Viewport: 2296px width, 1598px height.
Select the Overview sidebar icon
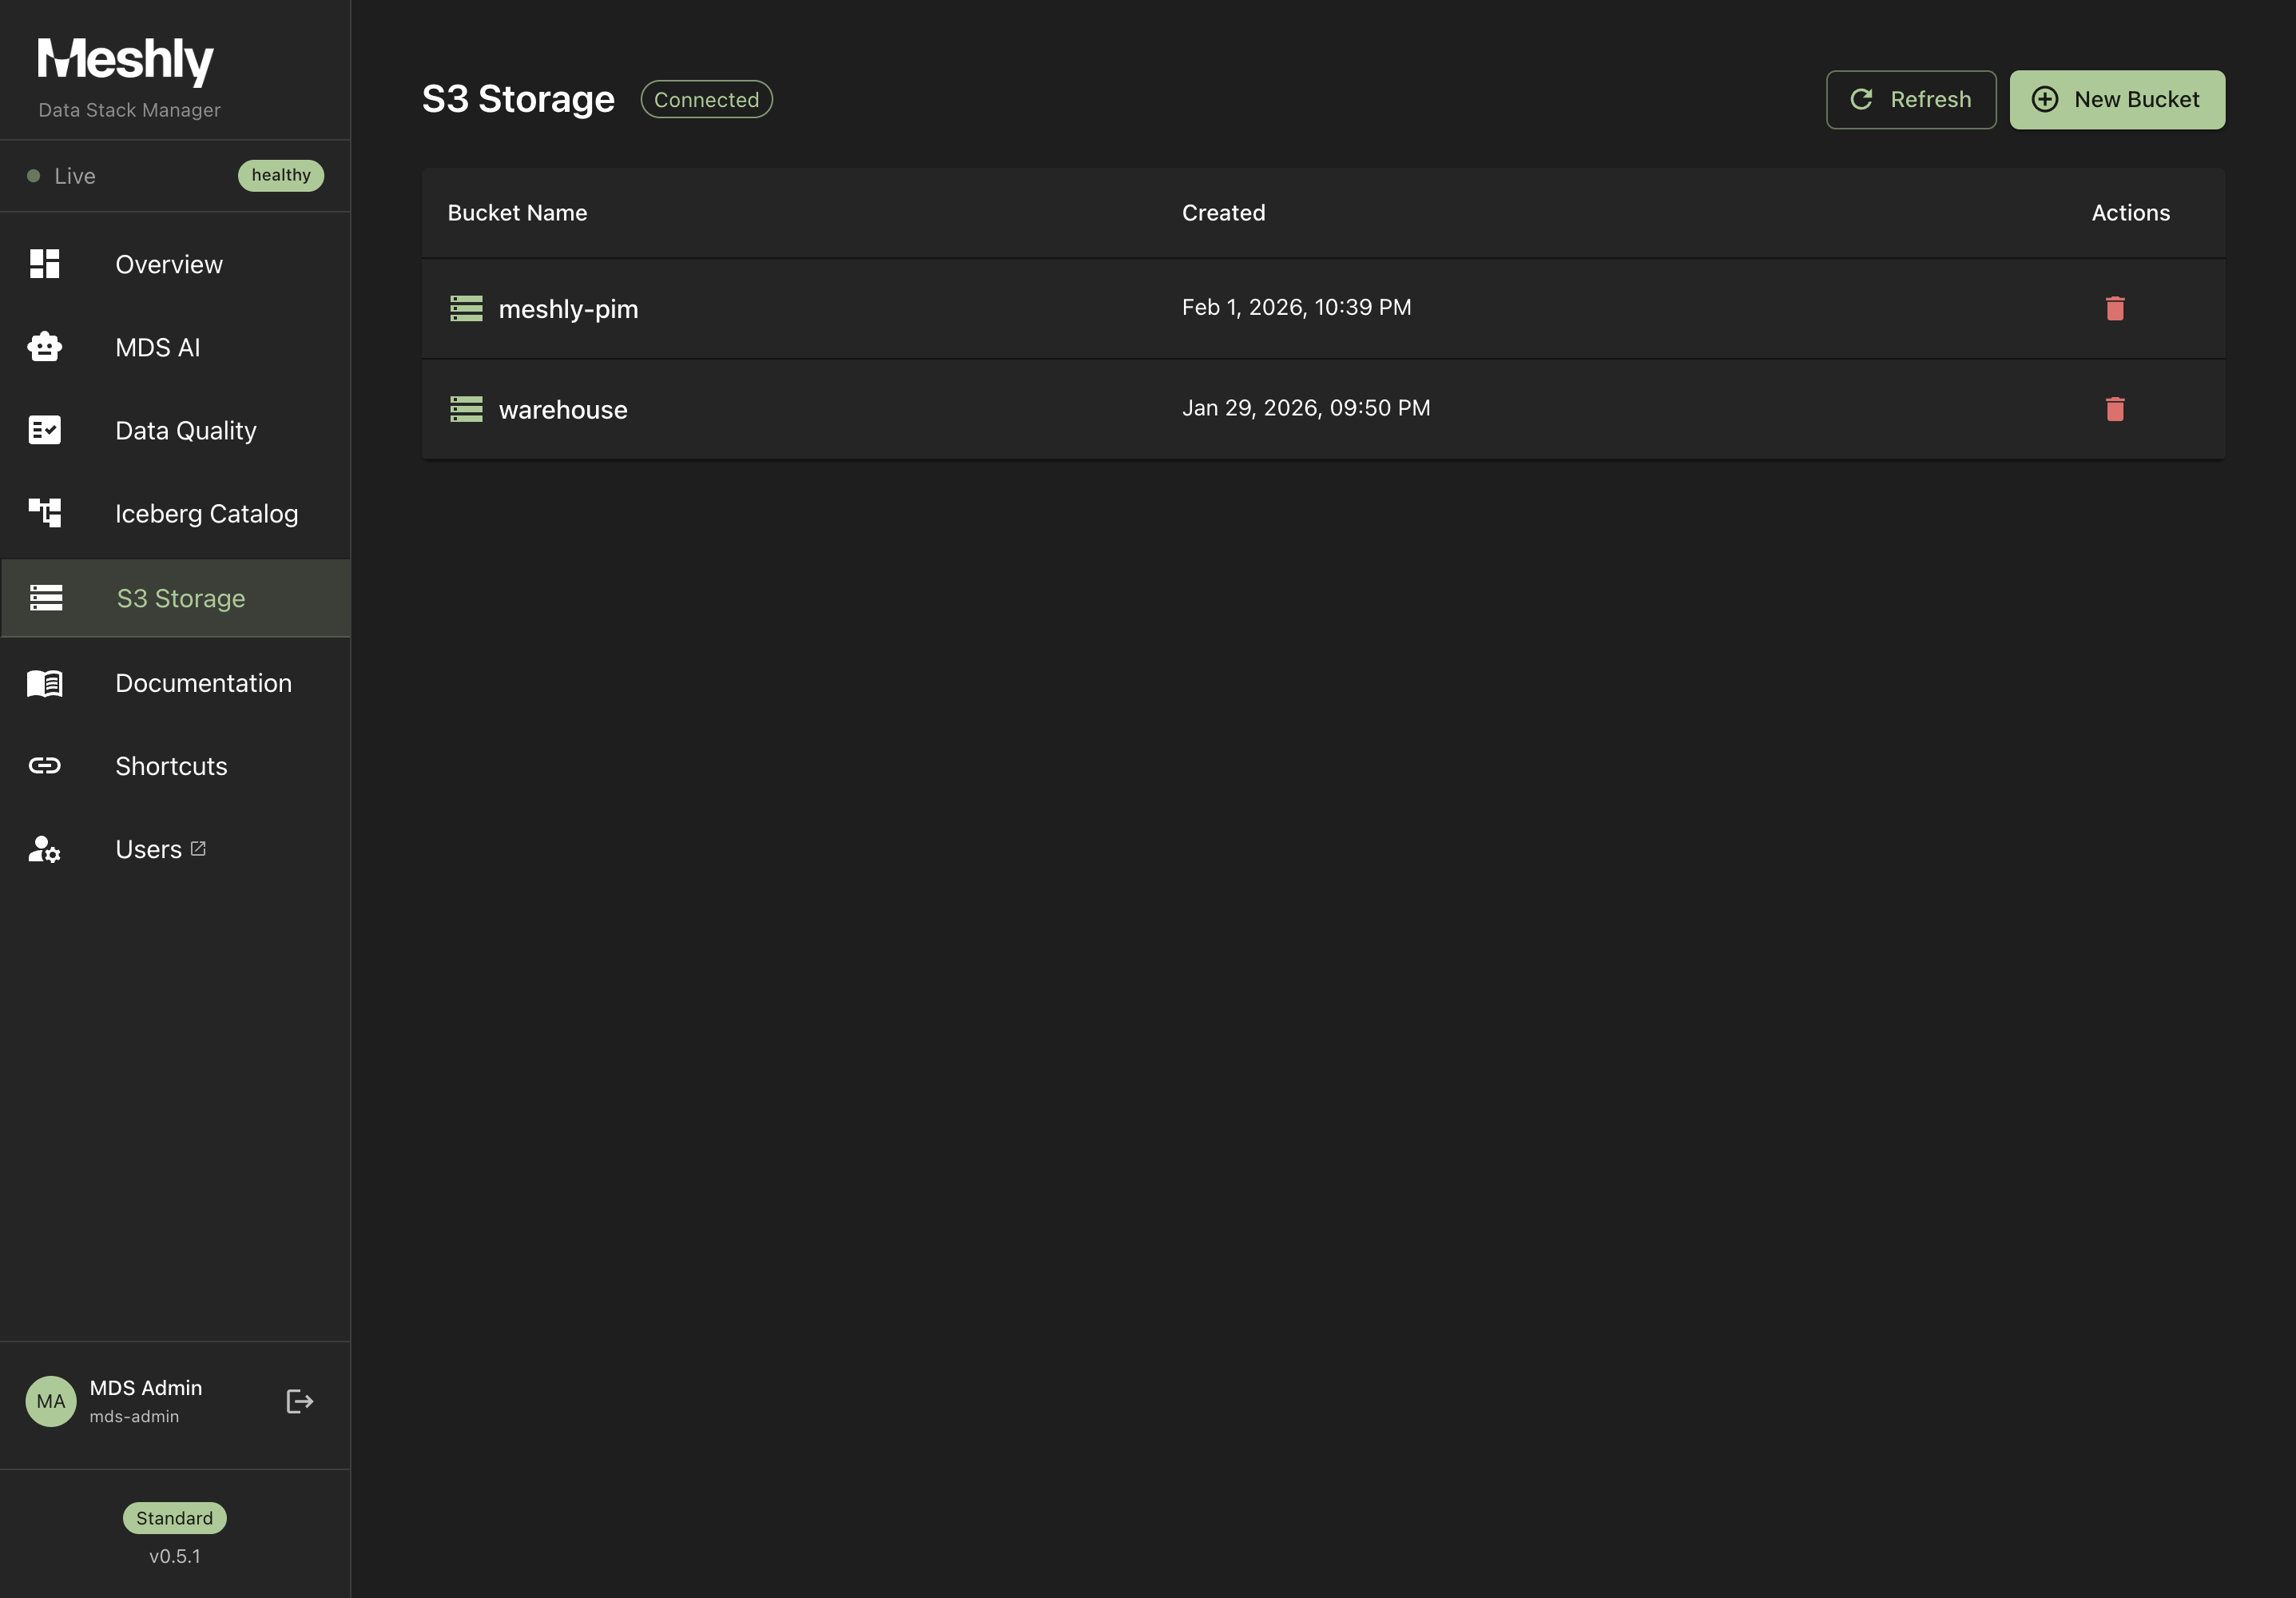pos(44,264)
